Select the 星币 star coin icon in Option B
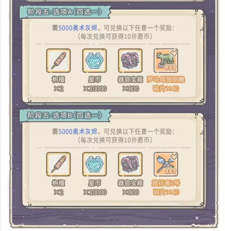Screen dimensions: 225x231 [x=94, y=164]
